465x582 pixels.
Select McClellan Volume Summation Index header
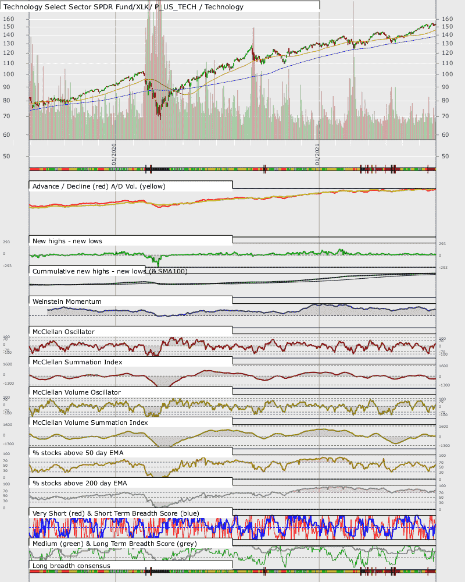click(90, 423)
